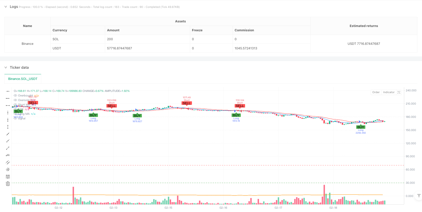Click the Currency column header

point(78,30)
